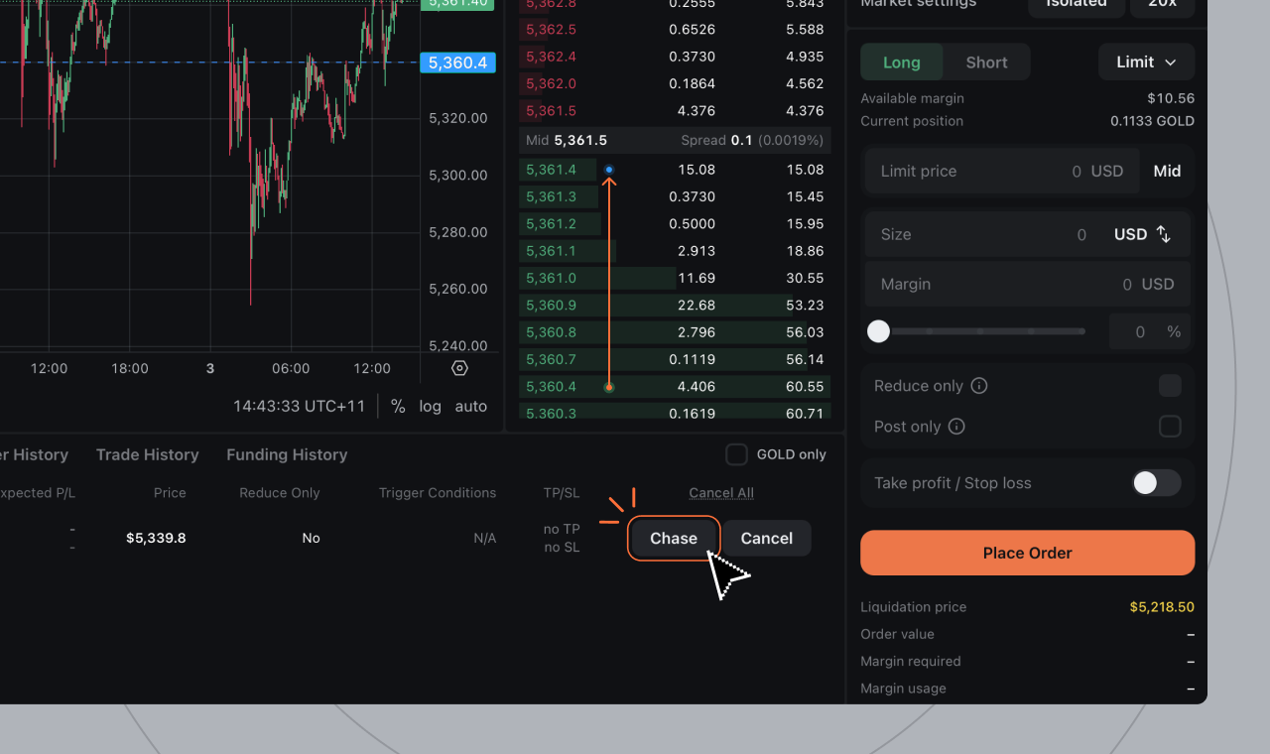
Task: Open the 20x leverage selector
Action: pos(1163,5)
